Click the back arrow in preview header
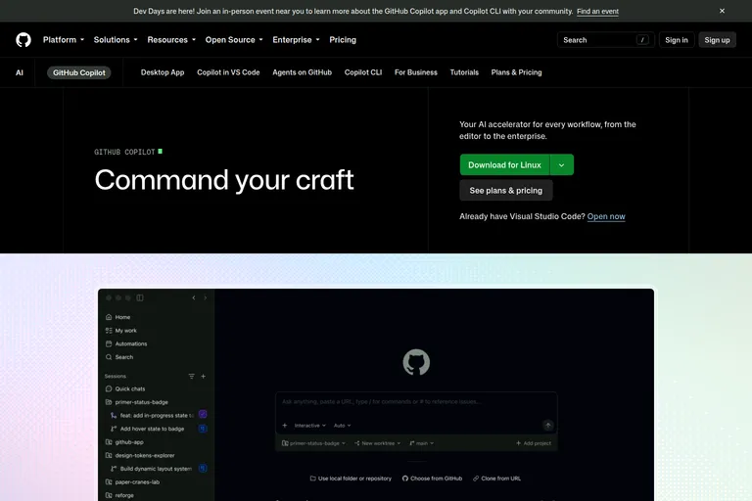Image resolution: width=752 pixels, height=501 pixels. [x=194, y=297]
